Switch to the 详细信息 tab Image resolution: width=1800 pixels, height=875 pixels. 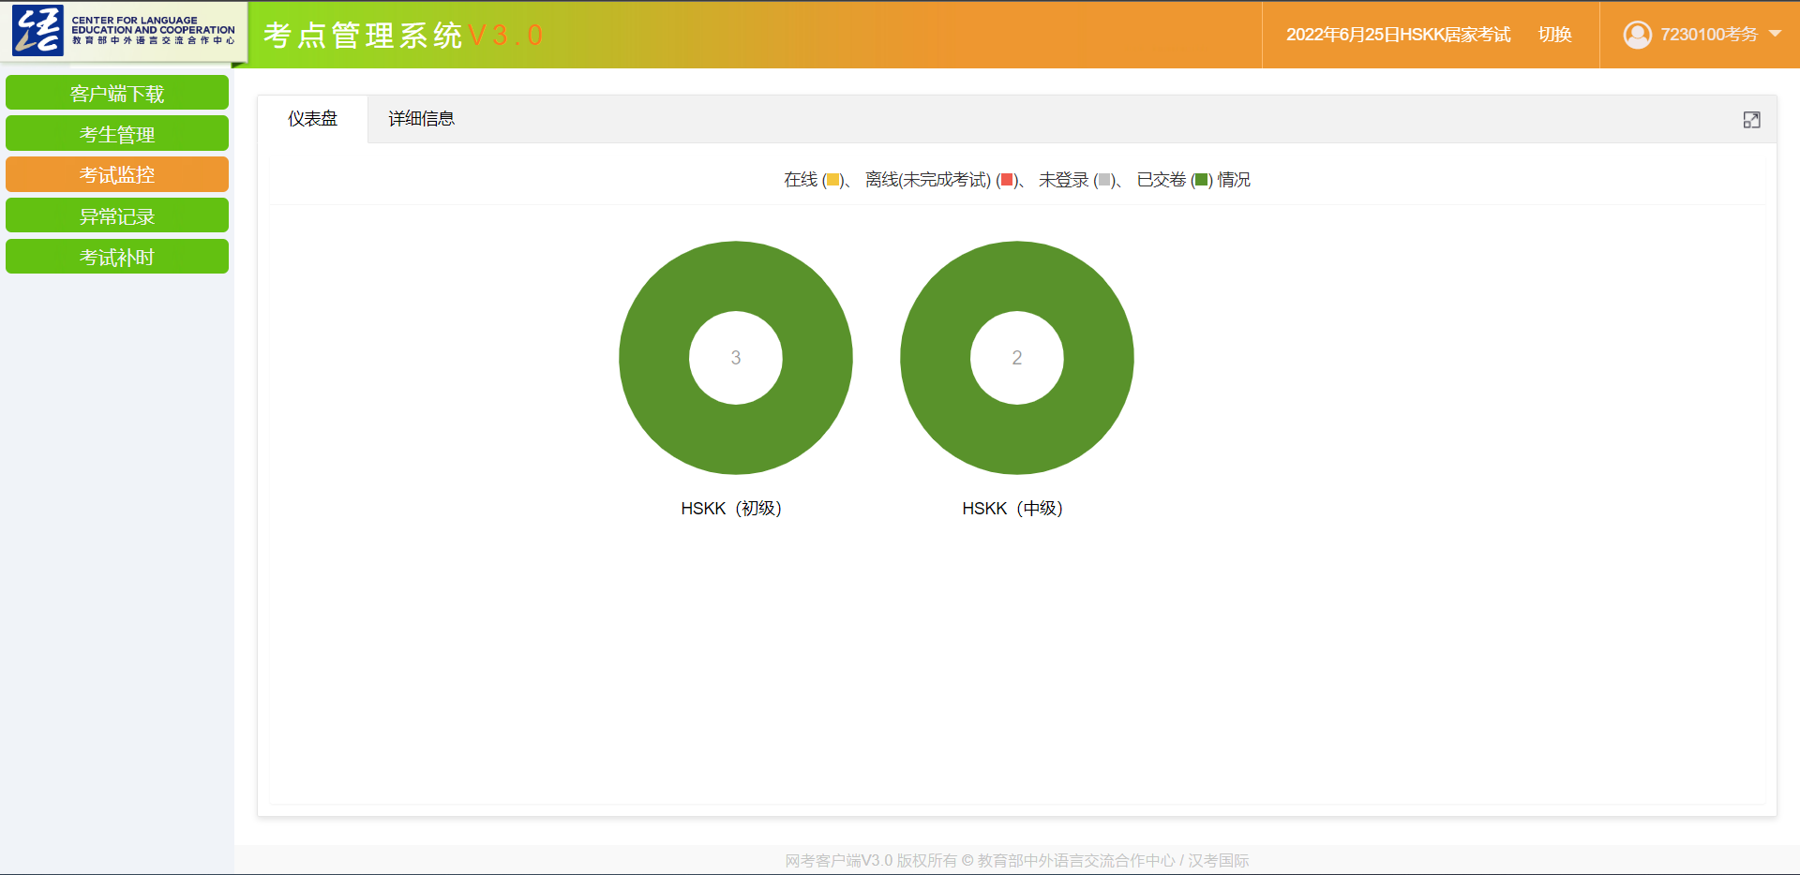click(421, 119)
